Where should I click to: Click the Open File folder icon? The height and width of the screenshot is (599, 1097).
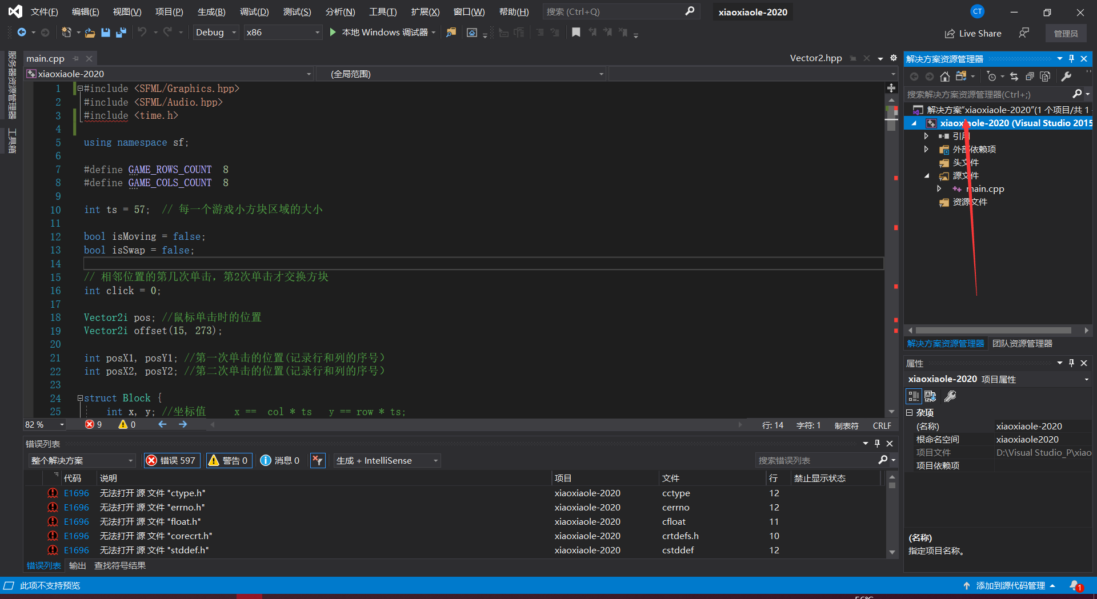pos(90,33)
